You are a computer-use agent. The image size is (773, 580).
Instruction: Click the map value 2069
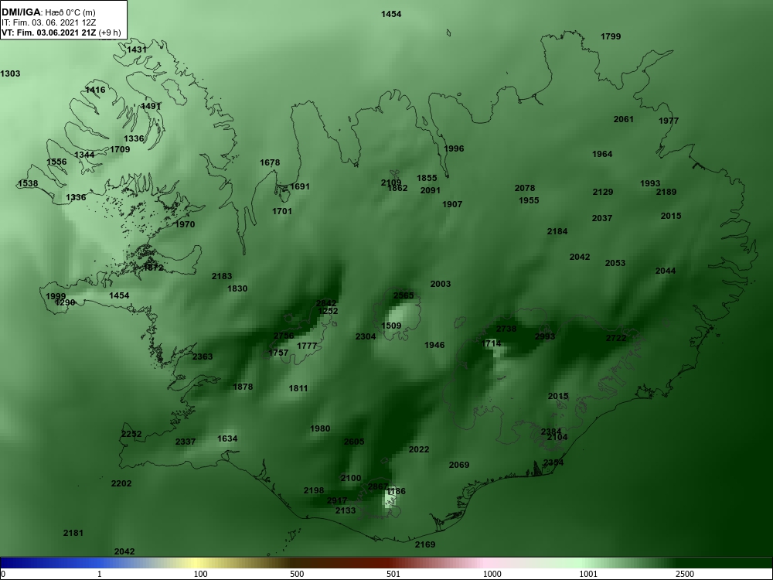pyautogui.click(x=459, y=465)
